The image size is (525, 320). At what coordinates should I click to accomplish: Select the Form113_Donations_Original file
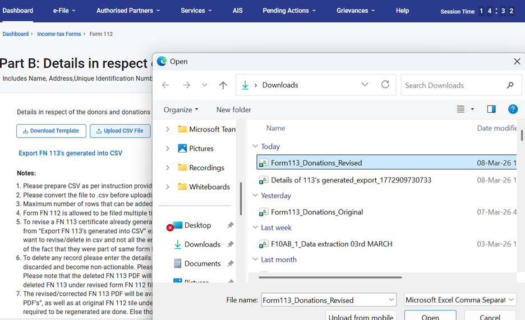coord(316,212)
